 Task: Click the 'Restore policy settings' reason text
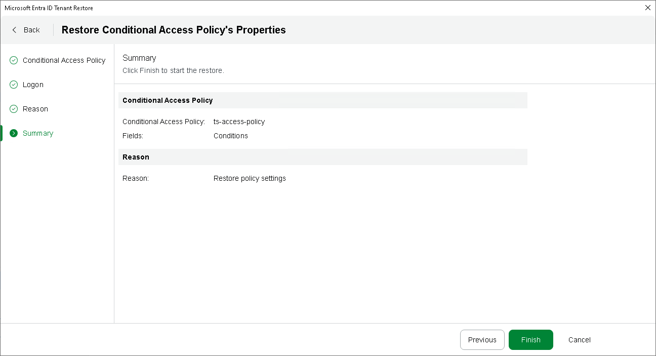pos(250,178)
